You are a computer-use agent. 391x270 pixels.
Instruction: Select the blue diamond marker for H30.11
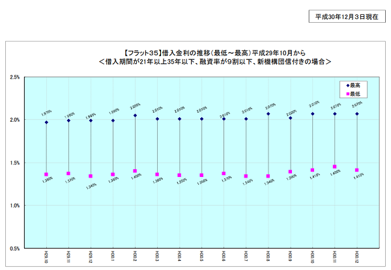point(335,114)
